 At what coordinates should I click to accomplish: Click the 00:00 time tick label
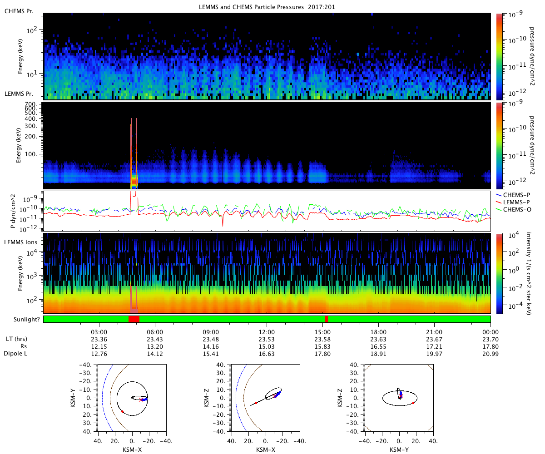coord(490,332)
